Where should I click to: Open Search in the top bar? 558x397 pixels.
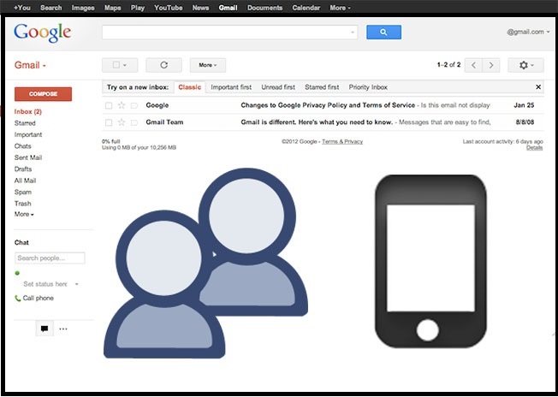[50, 8]
